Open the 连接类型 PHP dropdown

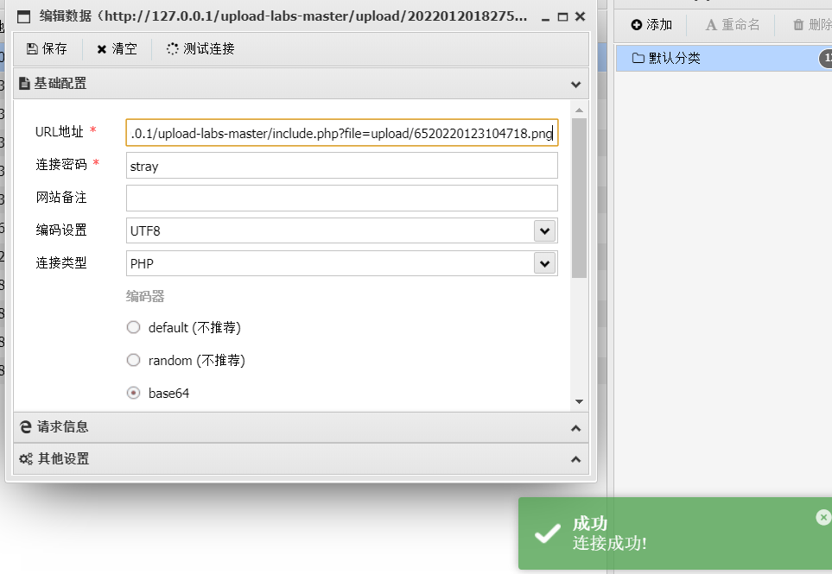pyautogui.click(x=544, y=263)
